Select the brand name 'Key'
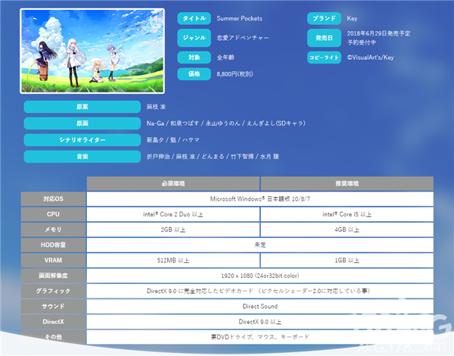 tap(352, 18)
